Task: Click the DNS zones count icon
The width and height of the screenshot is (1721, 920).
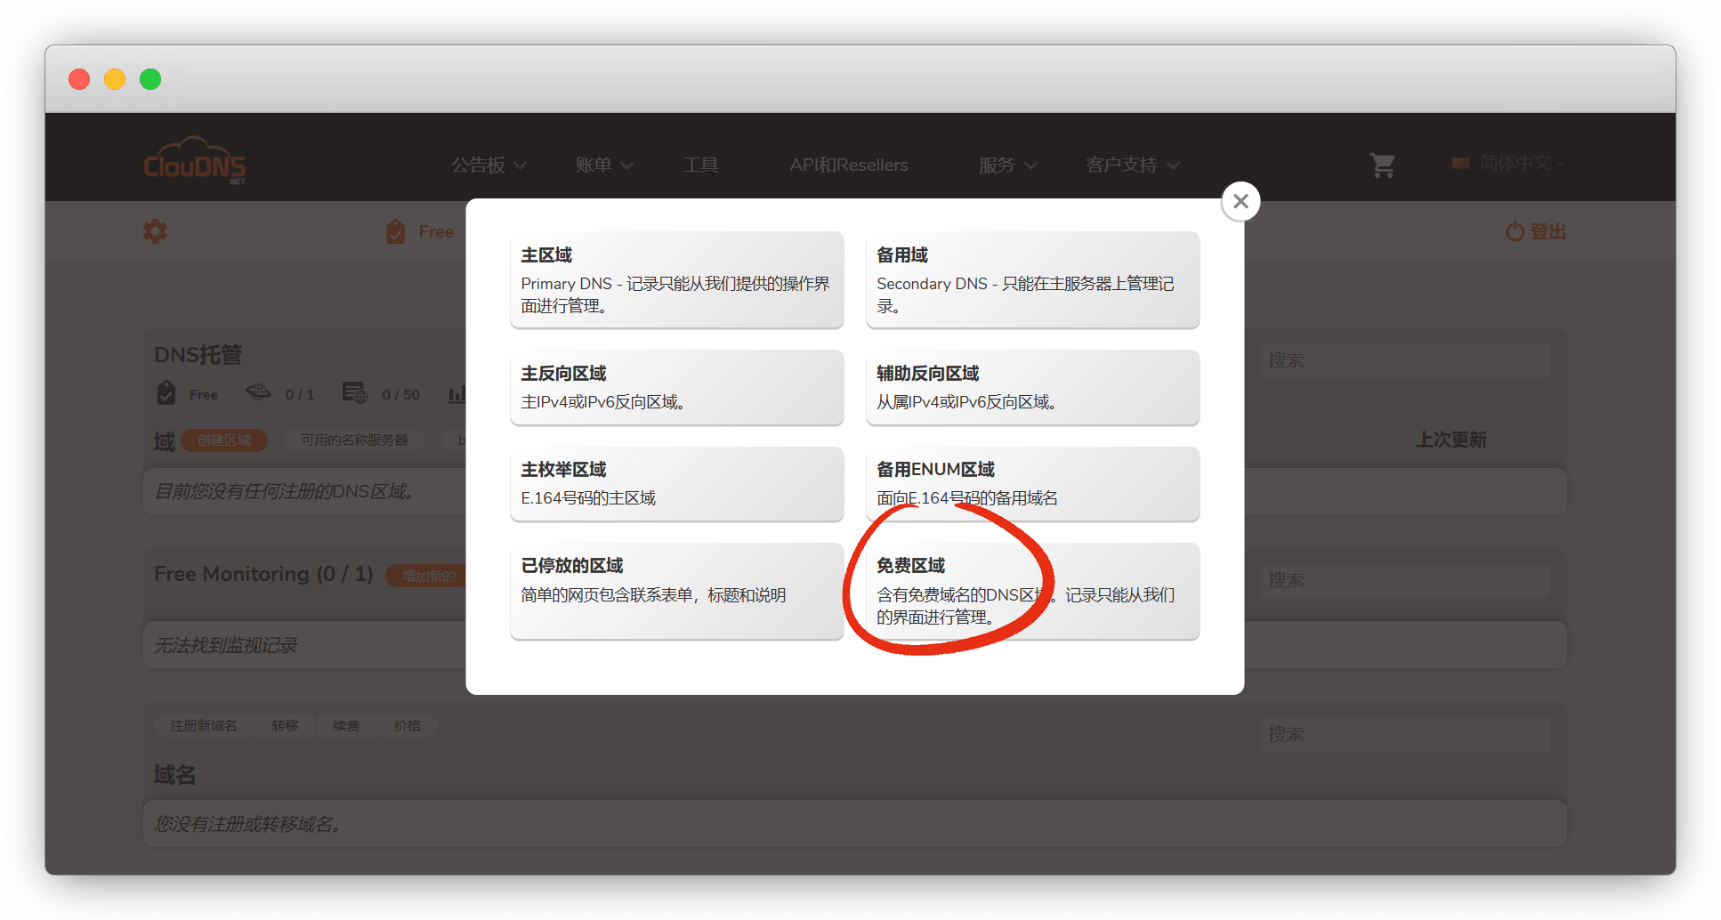Action: [x=258, y=393]
